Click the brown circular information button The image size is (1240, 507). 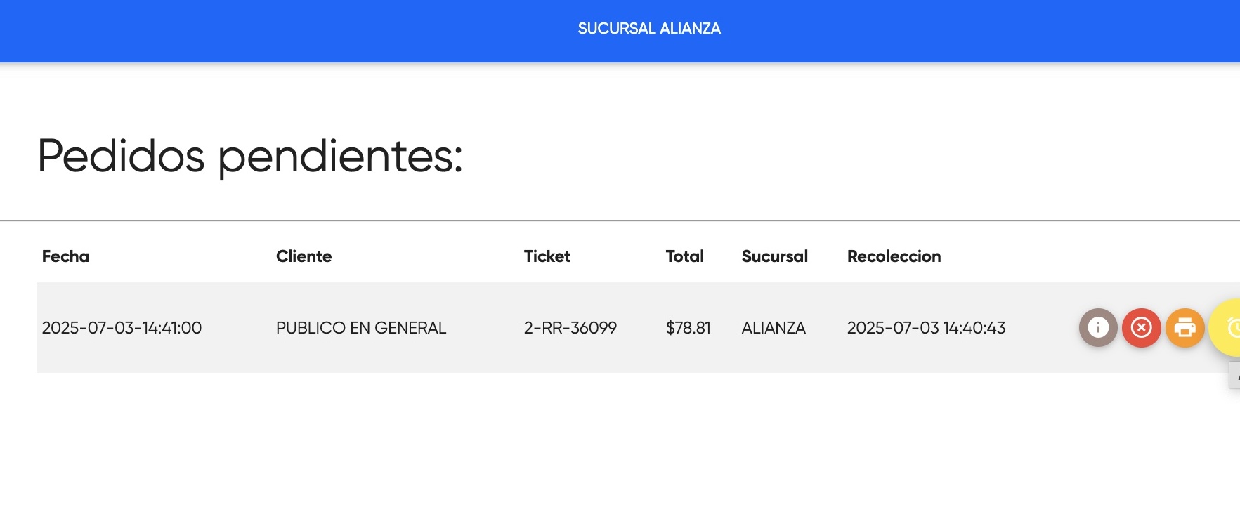[x=1098, y=327]
